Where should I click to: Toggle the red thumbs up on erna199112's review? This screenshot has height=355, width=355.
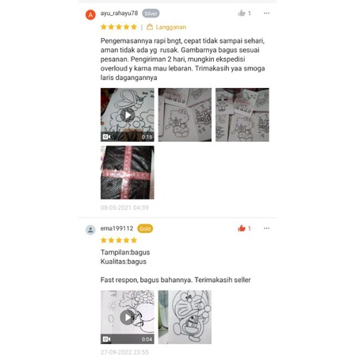[242, 228]
